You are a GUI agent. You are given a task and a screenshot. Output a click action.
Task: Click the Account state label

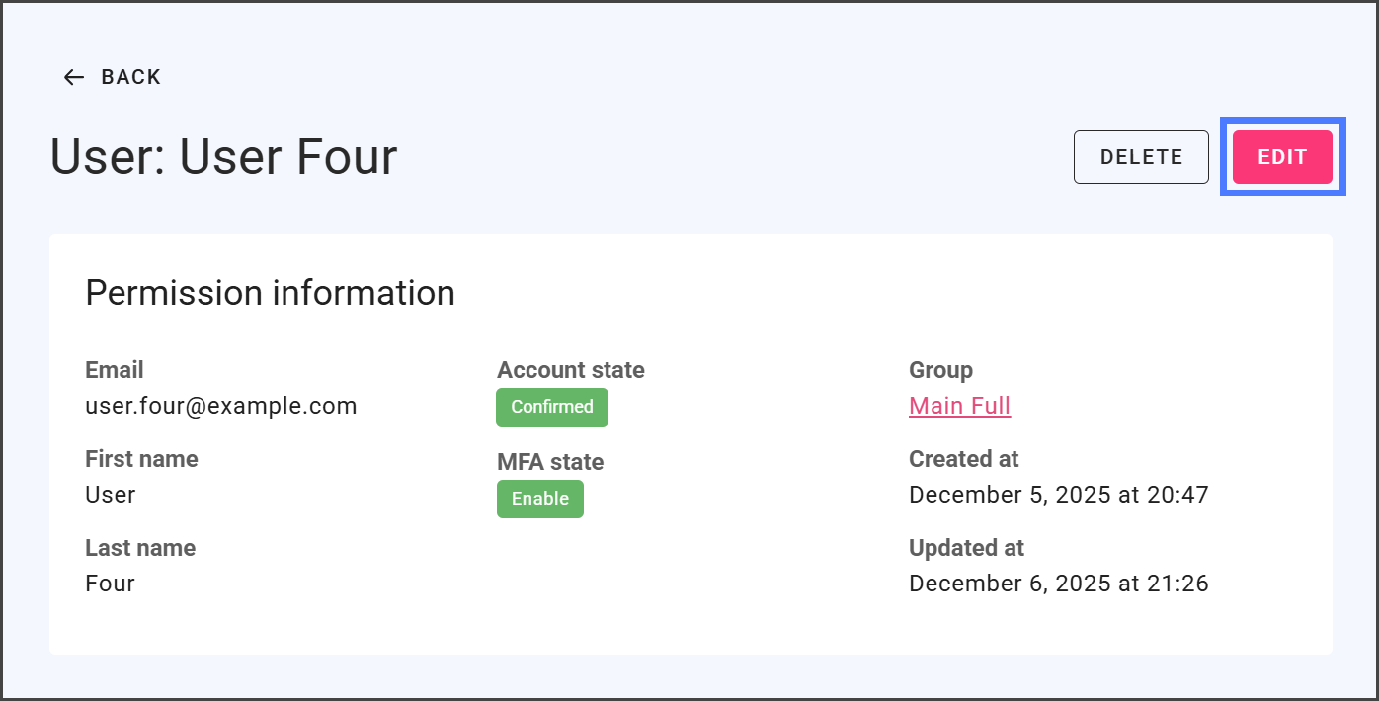(570, 370)
